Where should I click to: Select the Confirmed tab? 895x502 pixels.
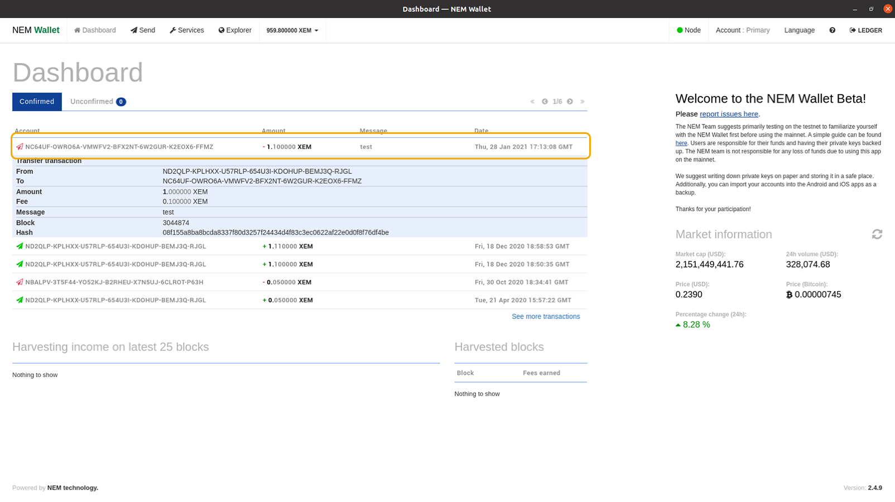pyautogui.click(x=37, y=102)
